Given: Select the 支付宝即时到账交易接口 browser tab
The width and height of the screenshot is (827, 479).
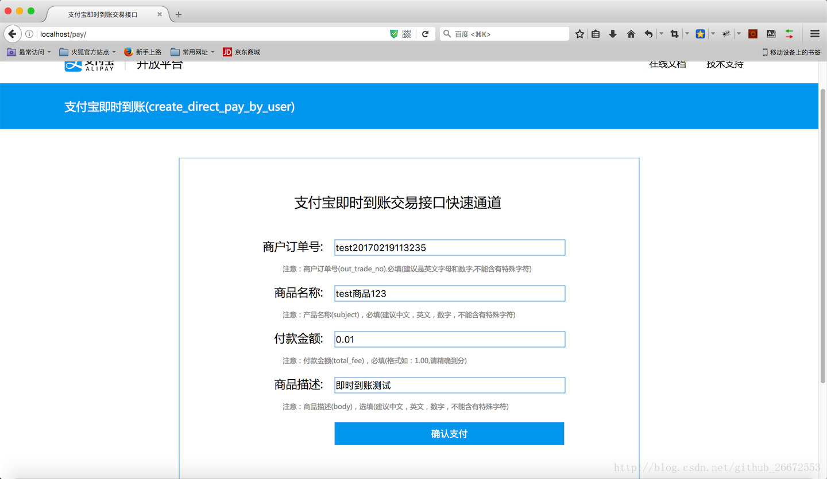Looking at the screenshot, I should tap(107, 14).
